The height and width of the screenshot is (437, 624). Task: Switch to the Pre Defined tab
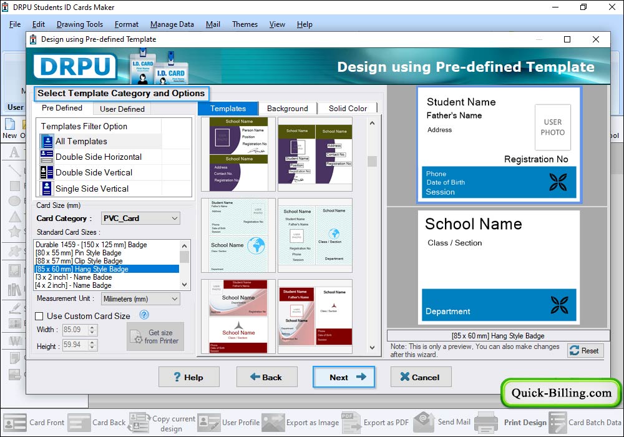pyautogui.click(x=62, y=108)
